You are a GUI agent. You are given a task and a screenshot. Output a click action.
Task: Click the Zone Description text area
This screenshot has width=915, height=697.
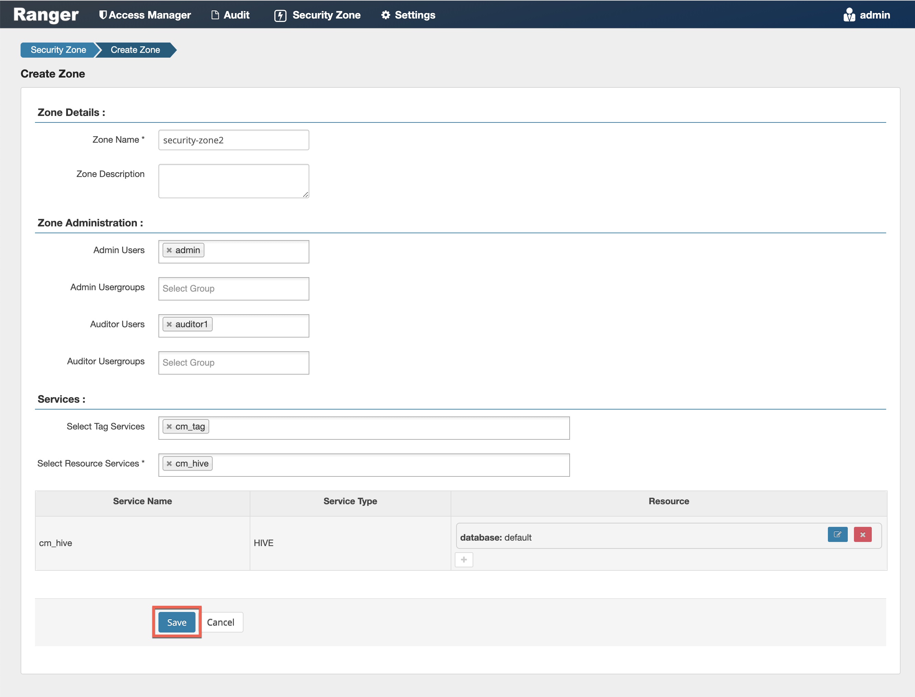tap(234, 181)
